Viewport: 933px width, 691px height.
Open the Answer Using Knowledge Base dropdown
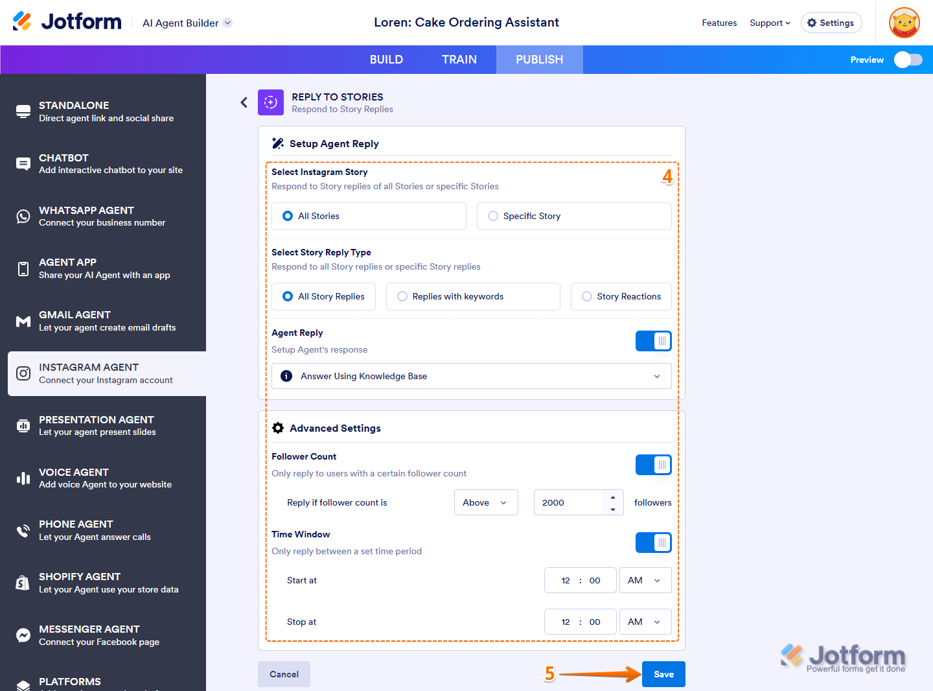coord(472,376)
